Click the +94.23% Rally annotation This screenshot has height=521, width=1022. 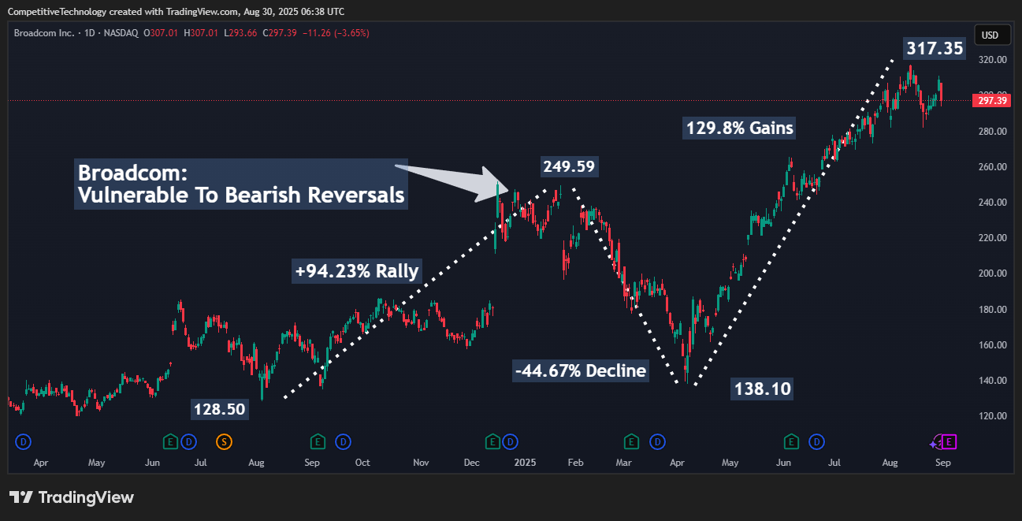[x=357, y=270]
